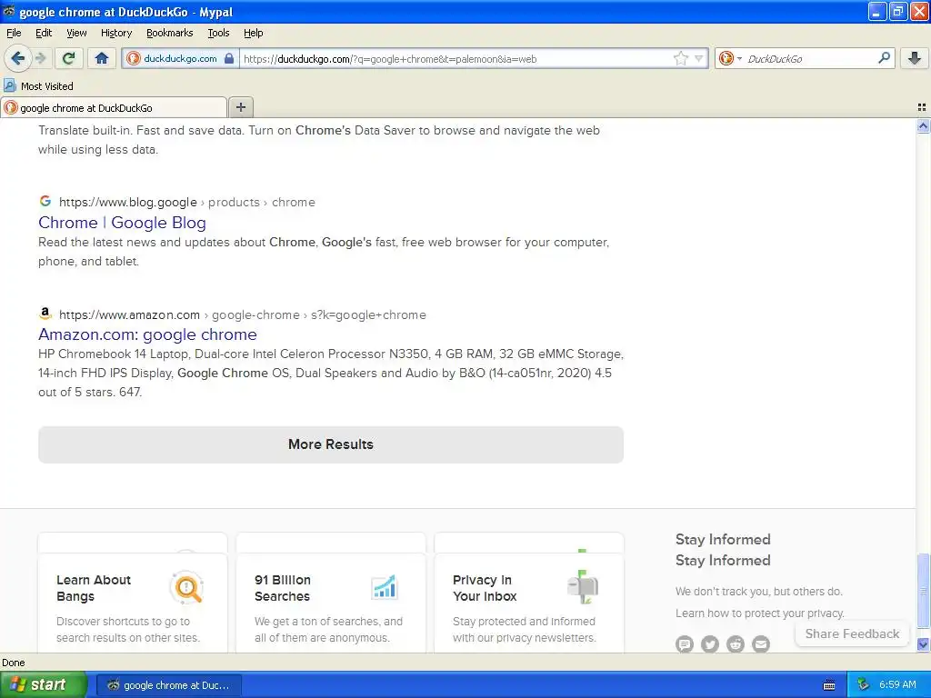Click the DuckDuckGo site identity icon

pos(134,58)
